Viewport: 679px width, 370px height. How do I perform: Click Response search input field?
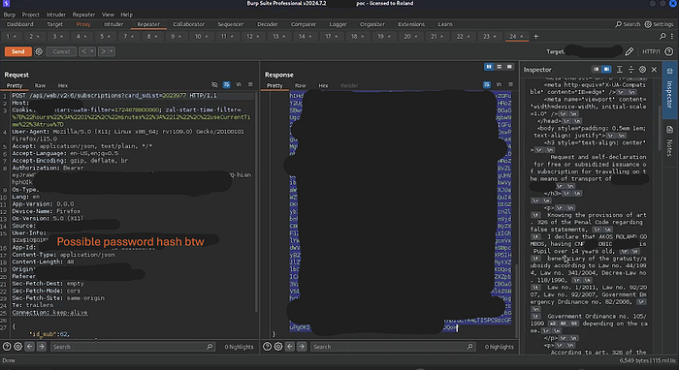point(393,347)
